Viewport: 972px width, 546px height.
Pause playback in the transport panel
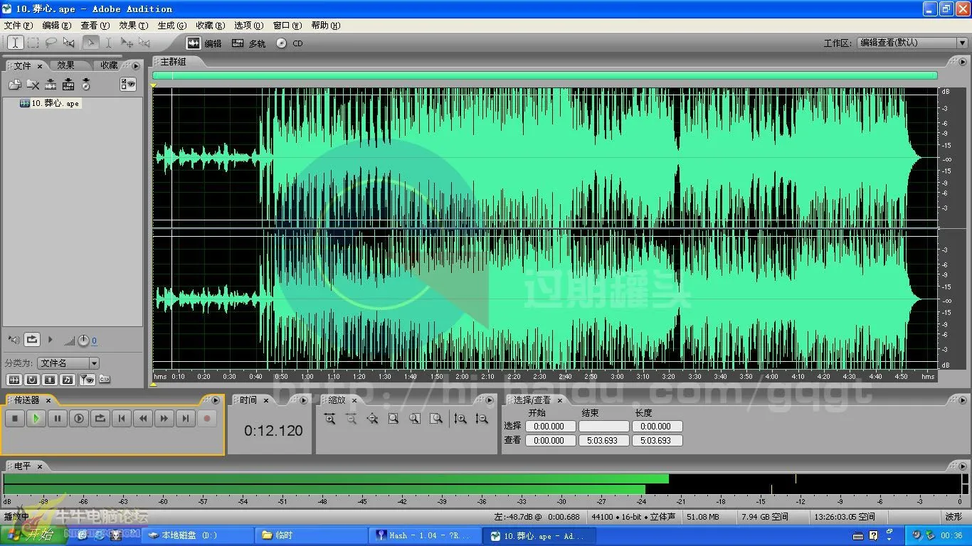58,419
